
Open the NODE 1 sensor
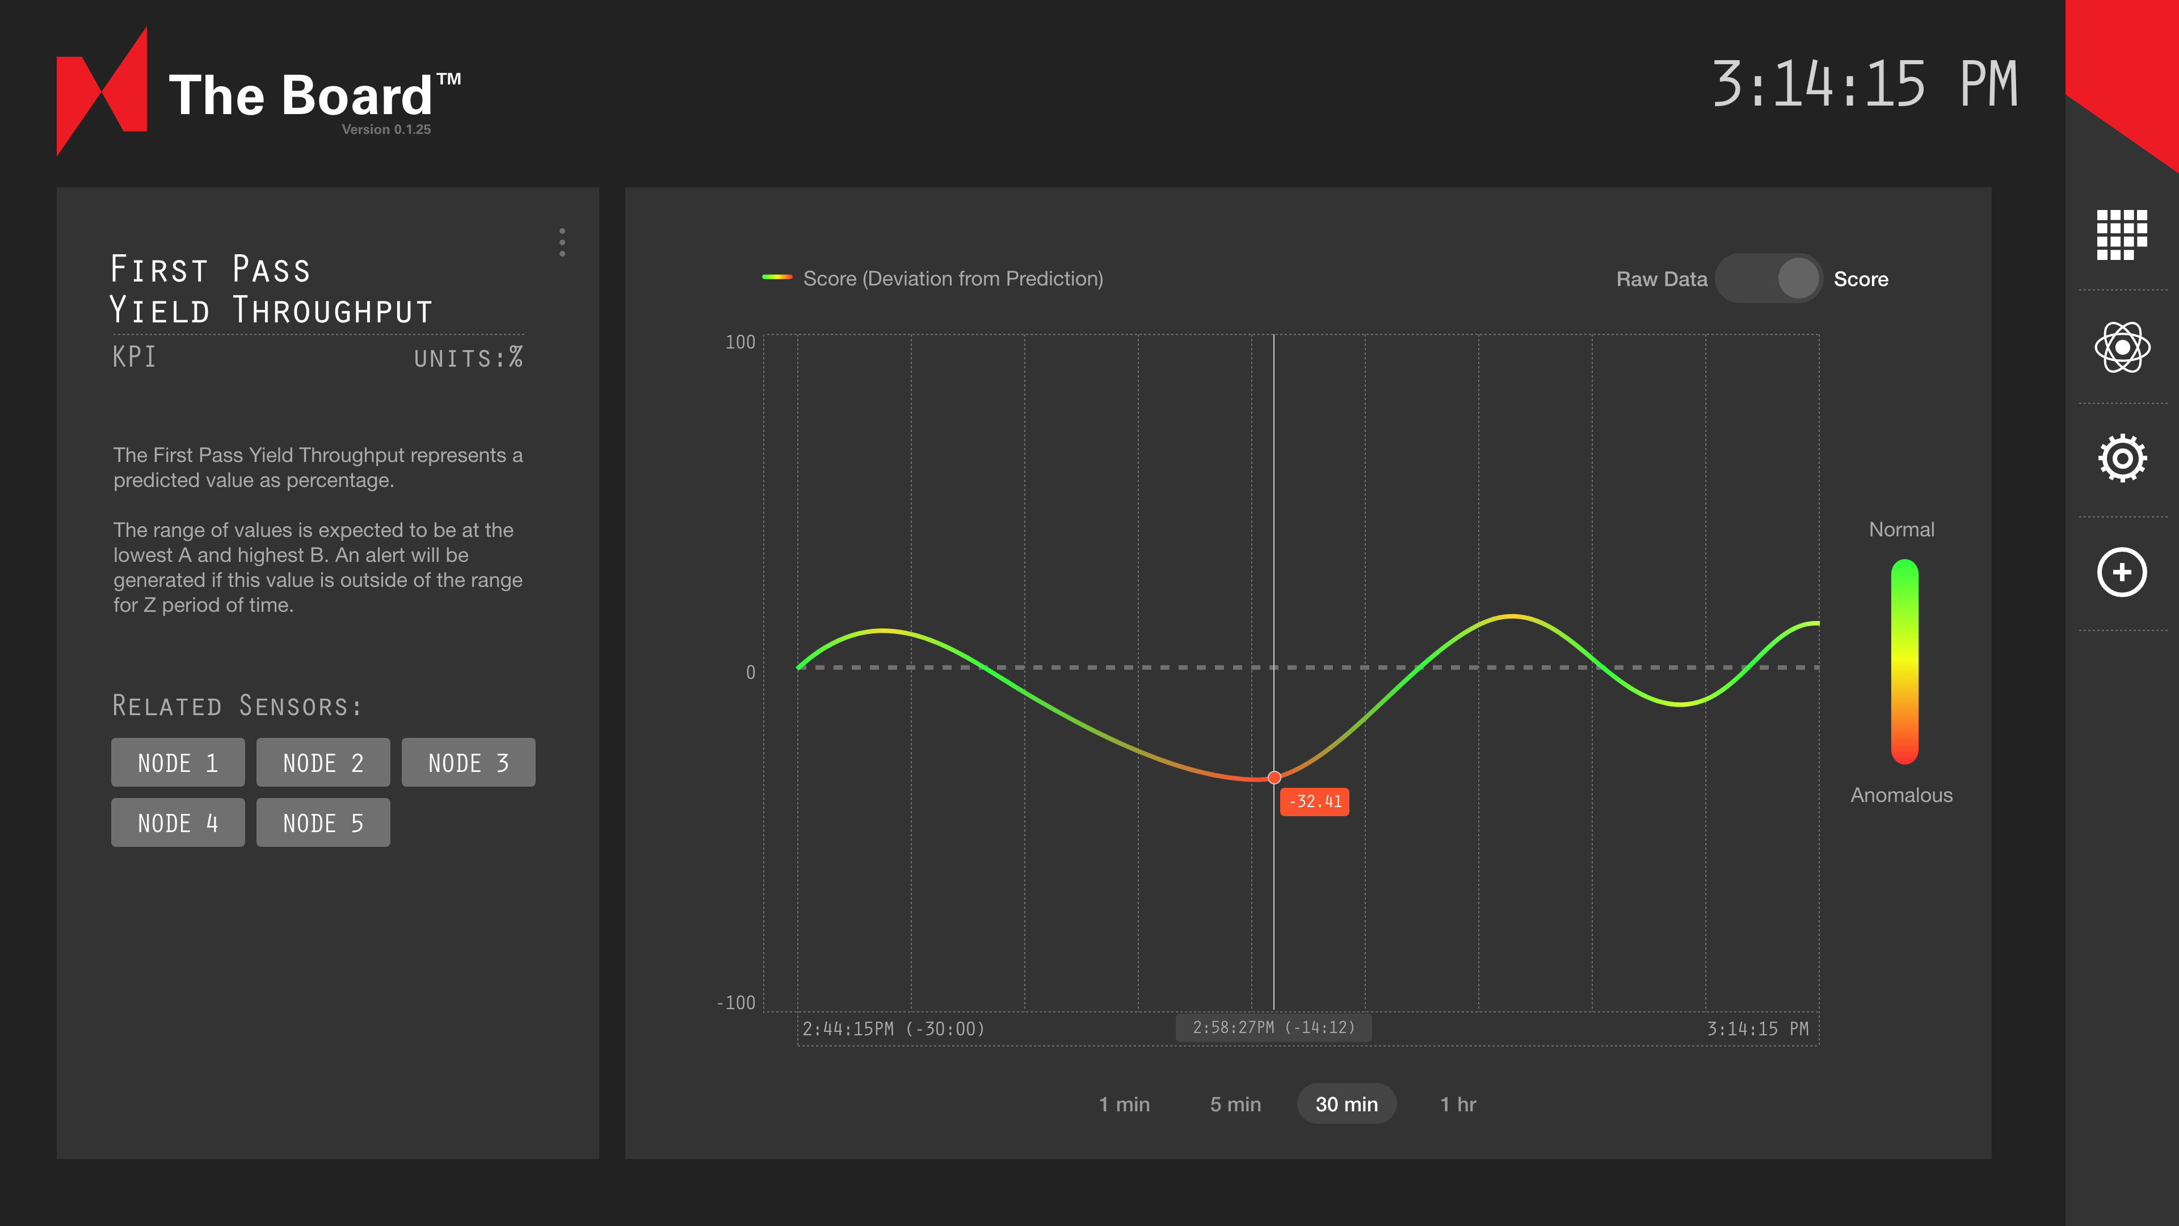coord(178,762)
